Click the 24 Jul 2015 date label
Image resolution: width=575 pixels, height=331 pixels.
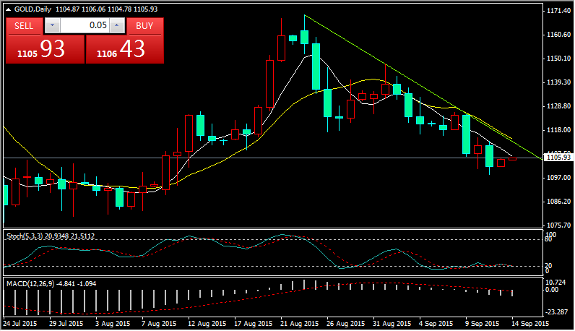tap(22, 324)
